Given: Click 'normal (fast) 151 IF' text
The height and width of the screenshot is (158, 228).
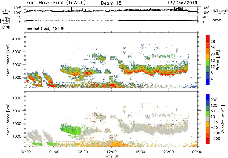Looking at the screenshot, I should point(45,28).
